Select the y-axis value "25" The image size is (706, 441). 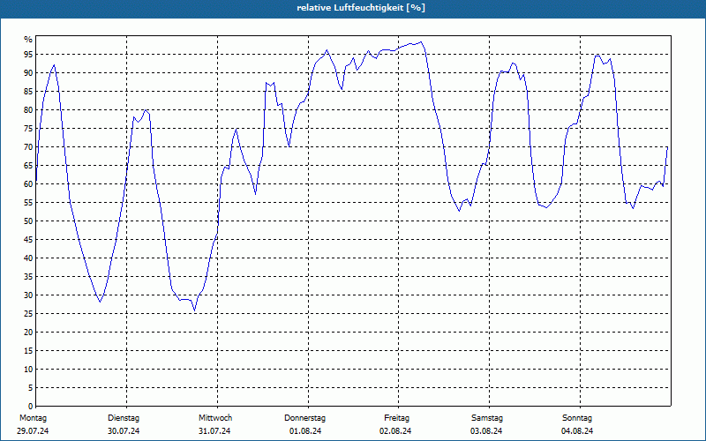click(x=28, y=314)
